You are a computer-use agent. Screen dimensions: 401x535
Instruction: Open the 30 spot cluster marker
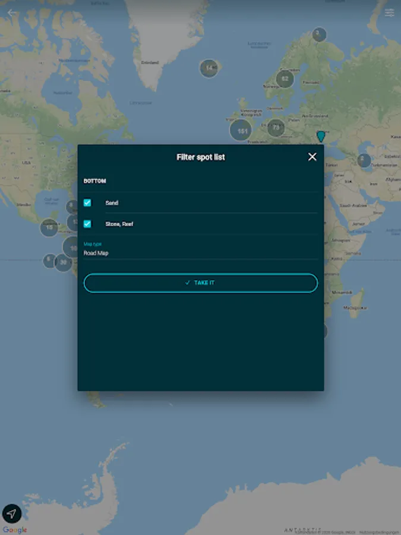pyautogui.click(x=64, y=262)
